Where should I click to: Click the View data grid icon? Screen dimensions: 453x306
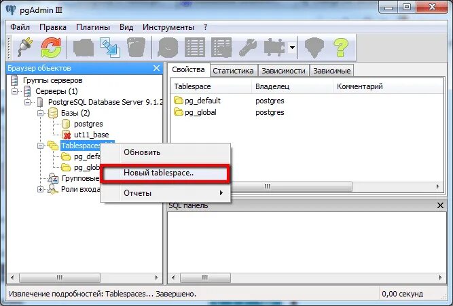click(195, 47)
